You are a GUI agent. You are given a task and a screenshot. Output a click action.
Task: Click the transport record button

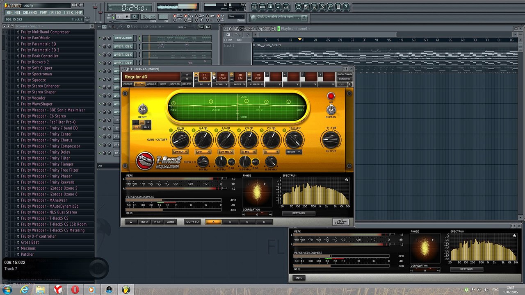(135, 16)
